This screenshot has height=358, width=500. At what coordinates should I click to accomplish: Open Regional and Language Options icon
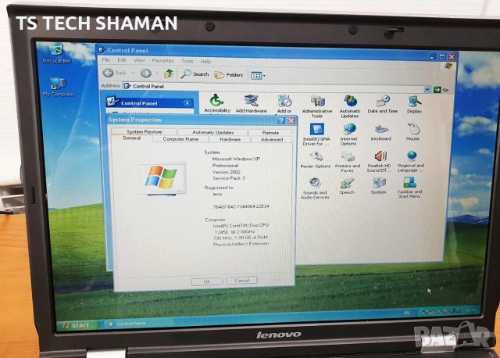[411, 162]
